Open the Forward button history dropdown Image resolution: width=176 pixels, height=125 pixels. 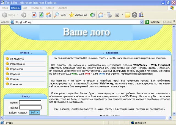(29, 15)
